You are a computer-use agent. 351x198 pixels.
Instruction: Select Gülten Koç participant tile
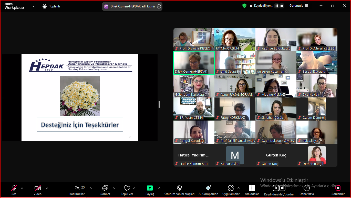coord(276,155)
